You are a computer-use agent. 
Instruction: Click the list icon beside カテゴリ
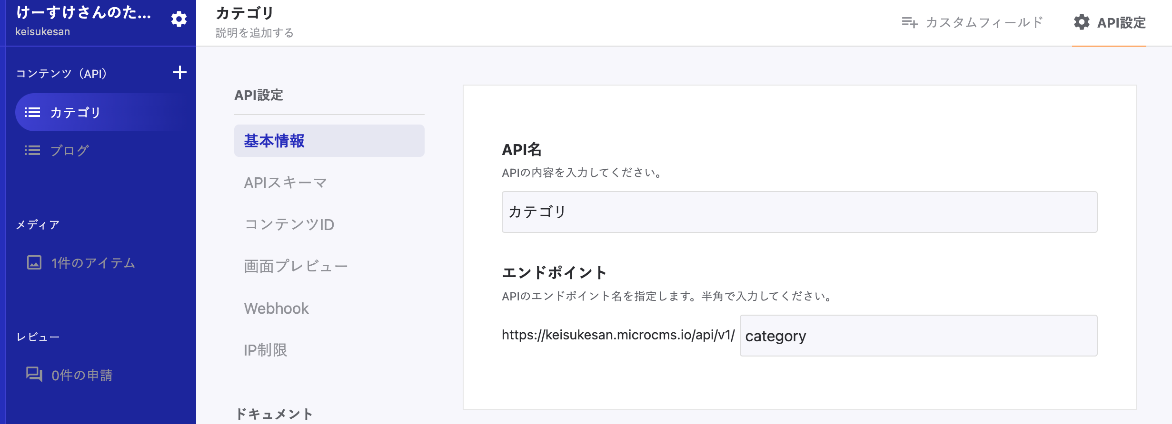click(32, 113)
